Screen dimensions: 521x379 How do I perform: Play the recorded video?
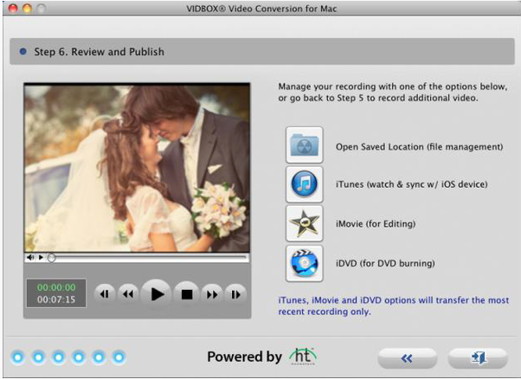156,294
